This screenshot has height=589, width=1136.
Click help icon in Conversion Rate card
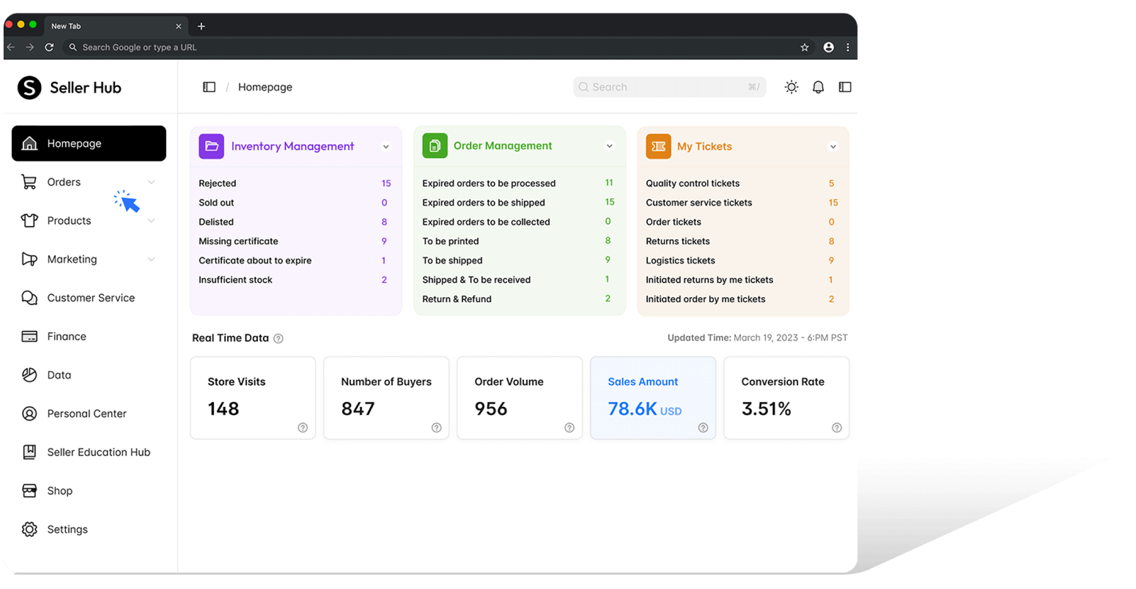pos(837,427)
